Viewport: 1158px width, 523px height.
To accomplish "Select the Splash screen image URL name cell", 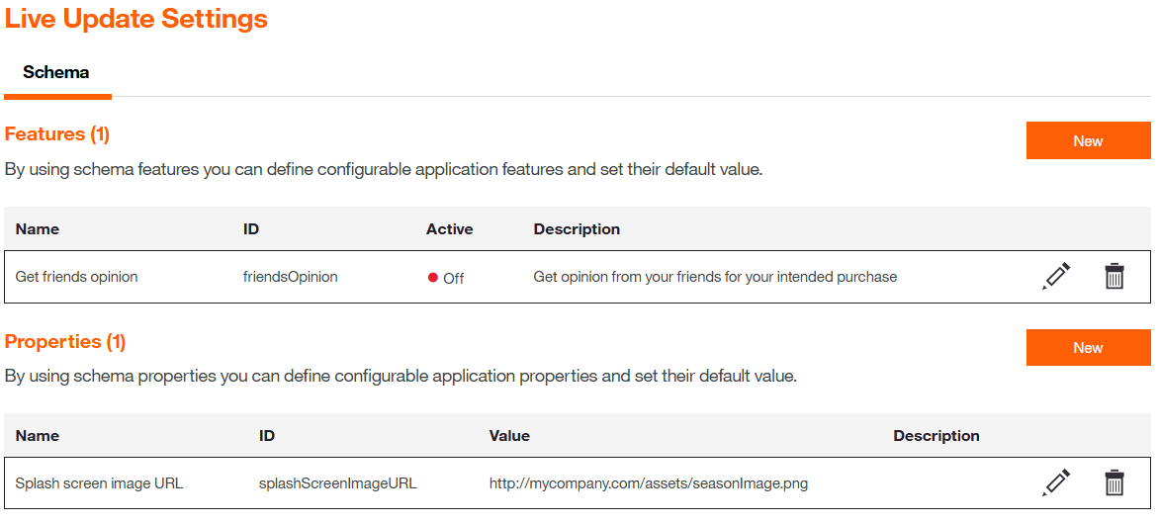I will tap(99, 483).
